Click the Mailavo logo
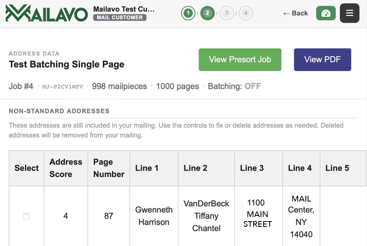The height and width of the screenshot is (246, 367). click(x=46, y=13)
